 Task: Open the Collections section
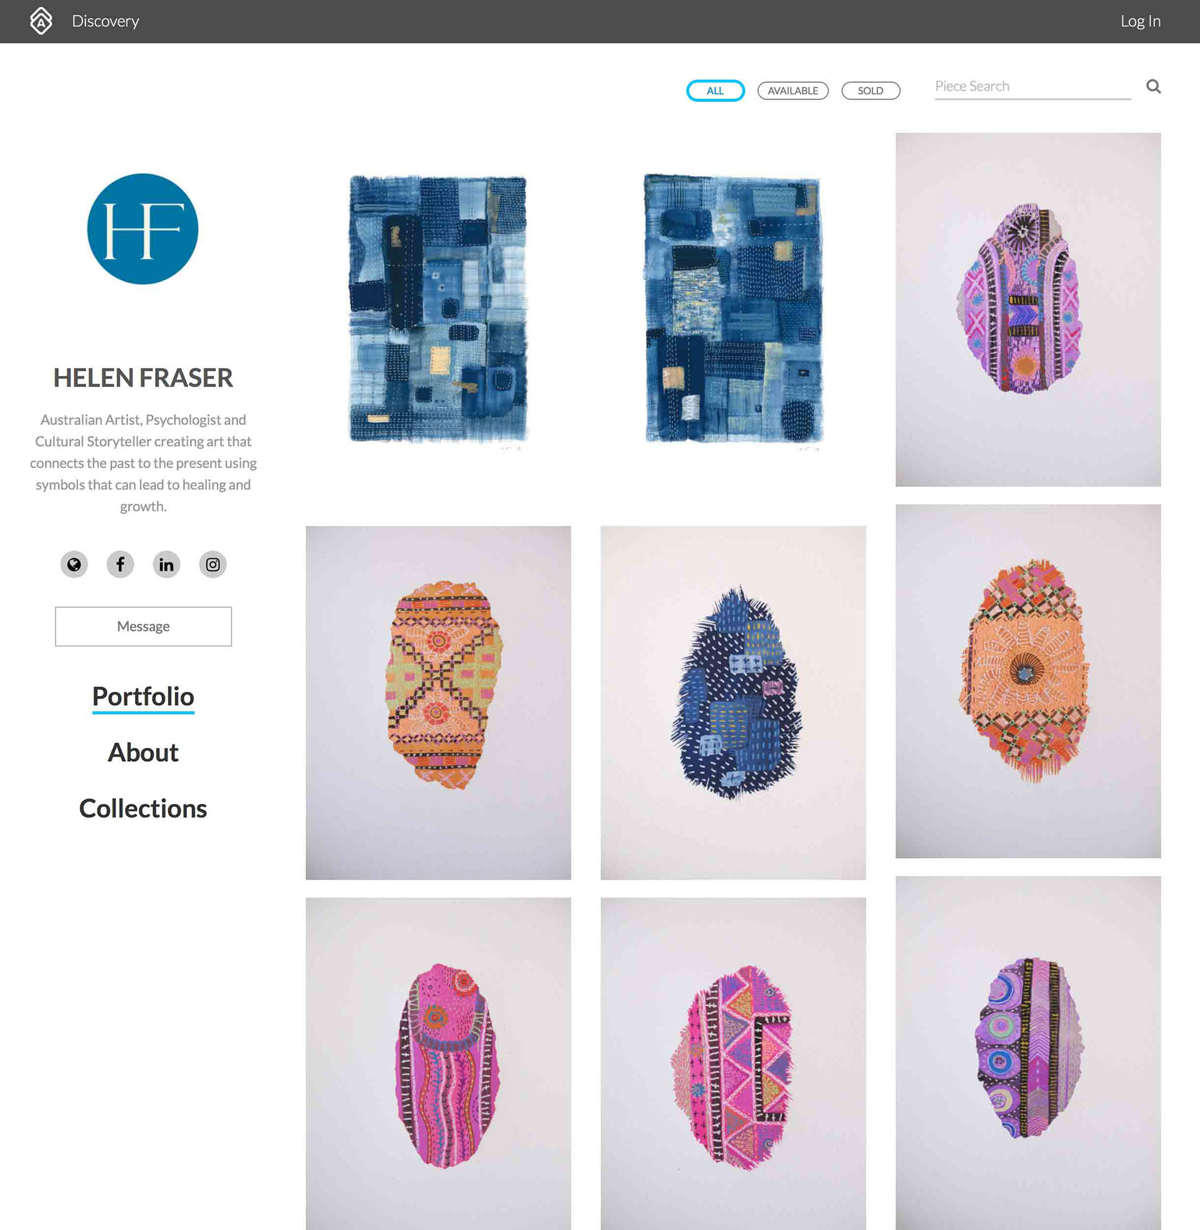143,808
